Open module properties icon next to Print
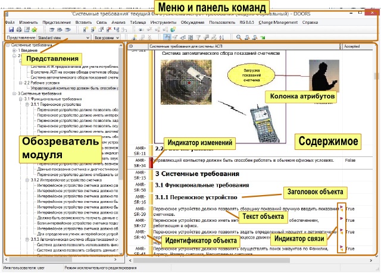 tap(27, 30)
